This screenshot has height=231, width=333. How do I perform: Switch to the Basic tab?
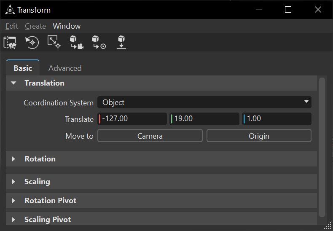tap(23, 68)
